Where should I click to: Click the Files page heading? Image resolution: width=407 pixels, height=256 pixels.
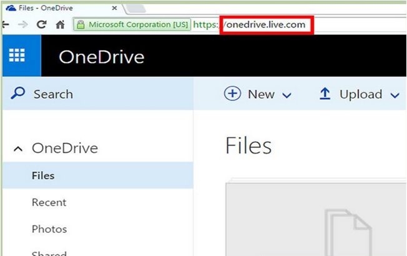tap(248, 145)
